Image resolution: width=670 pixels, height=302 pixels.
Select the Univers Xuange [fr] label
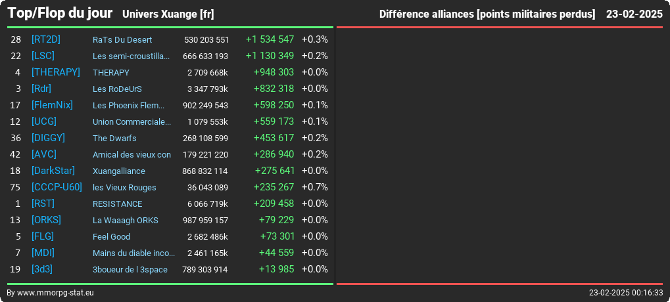click(x=168, y=14)
